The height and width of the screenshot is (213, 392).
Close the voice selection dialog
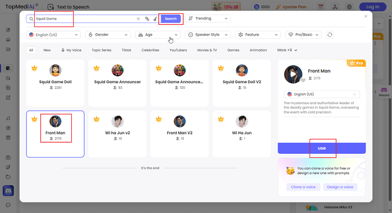366,16
